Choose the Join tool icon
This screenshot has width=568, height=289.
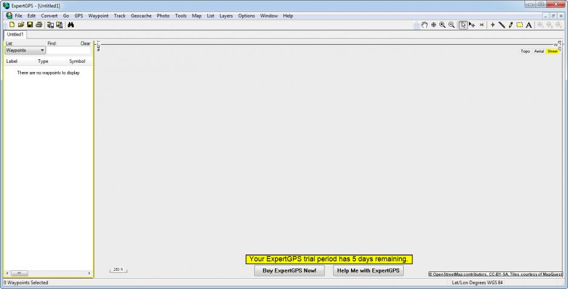pos(482,25)
